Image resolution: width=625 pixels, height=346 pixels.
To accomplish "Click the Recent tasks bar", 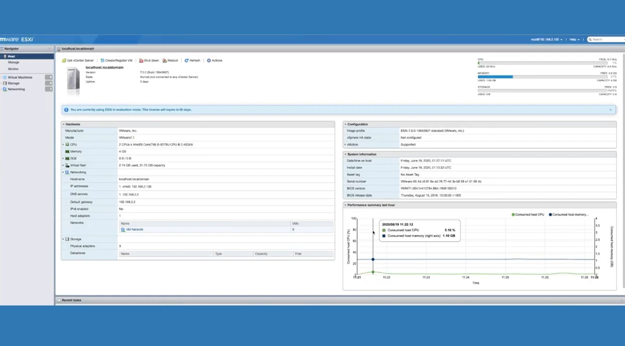I will click(340, 300).
